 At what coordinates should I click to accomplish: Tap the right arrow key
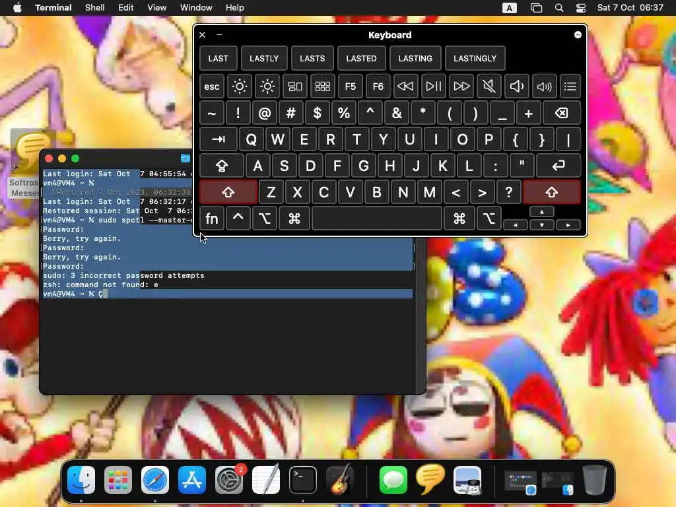(568, 224)
